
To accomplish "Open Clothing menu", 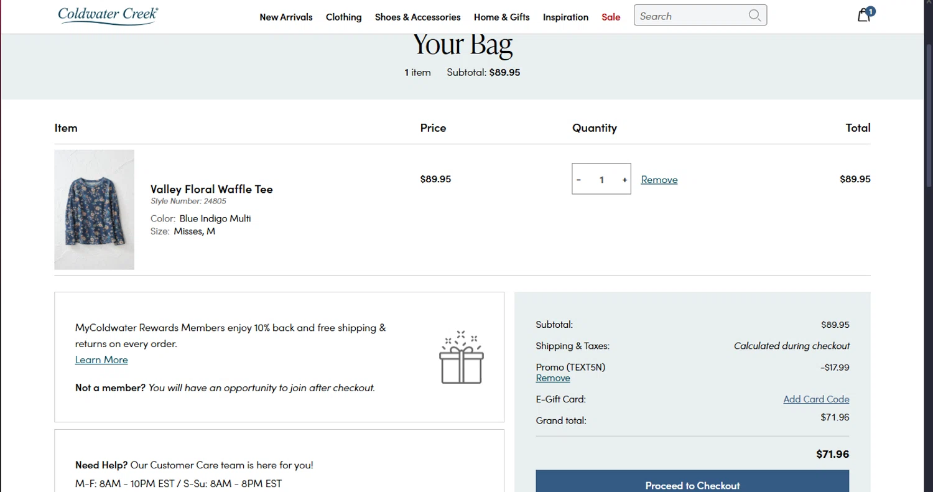I will pyautogui.click(x=343, y=17).
